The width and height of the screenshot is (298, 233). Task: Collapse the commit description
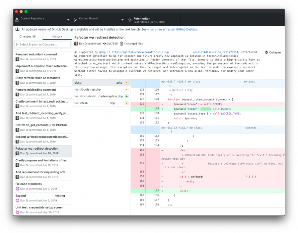point(273,52)
